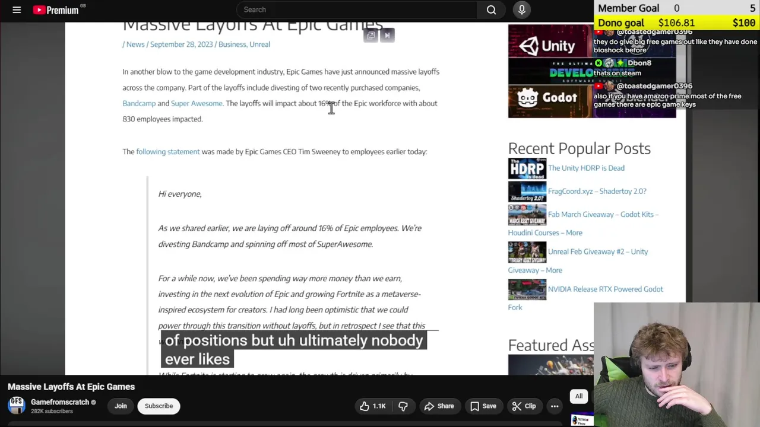
Task: Subscribe to Gamefromscratch channel
Action: click(x=159, y=406)
